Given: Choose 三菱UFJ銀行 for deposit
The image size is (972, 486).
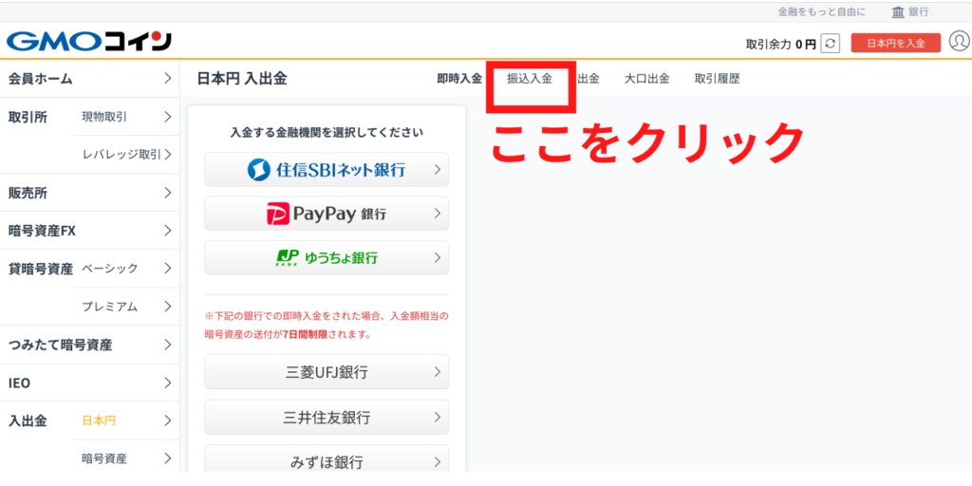Looking at the screenshot, I should point(327,372).
